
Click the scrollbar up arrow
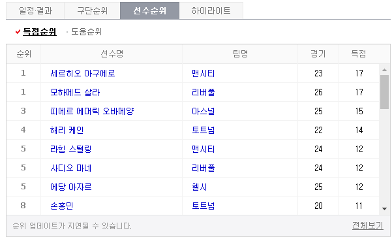pos(385,70)
